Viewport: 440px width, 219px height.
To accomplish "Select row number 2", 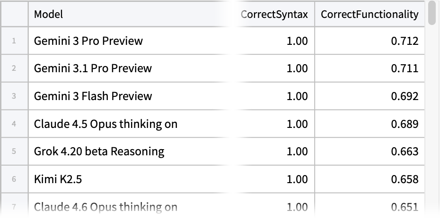I will click(x=14, y=68).
